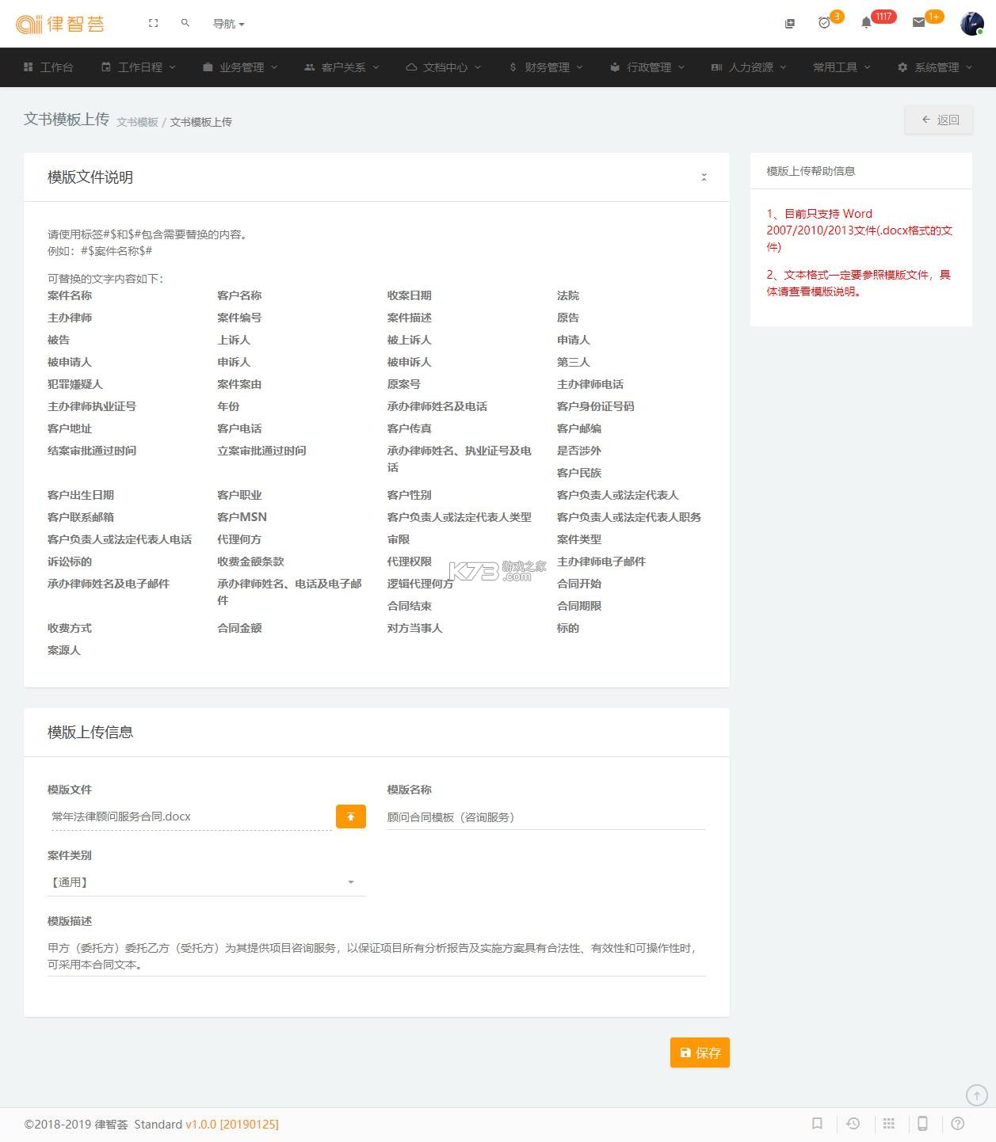Click the 主办律师执业证号 tag
The image size is (996, 1142).
pos(92,406)
